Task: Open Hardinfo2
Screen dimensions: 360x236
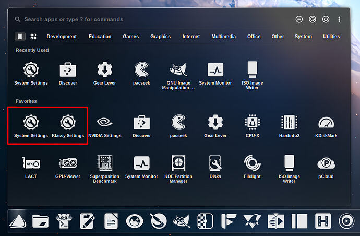Action: 289,126
